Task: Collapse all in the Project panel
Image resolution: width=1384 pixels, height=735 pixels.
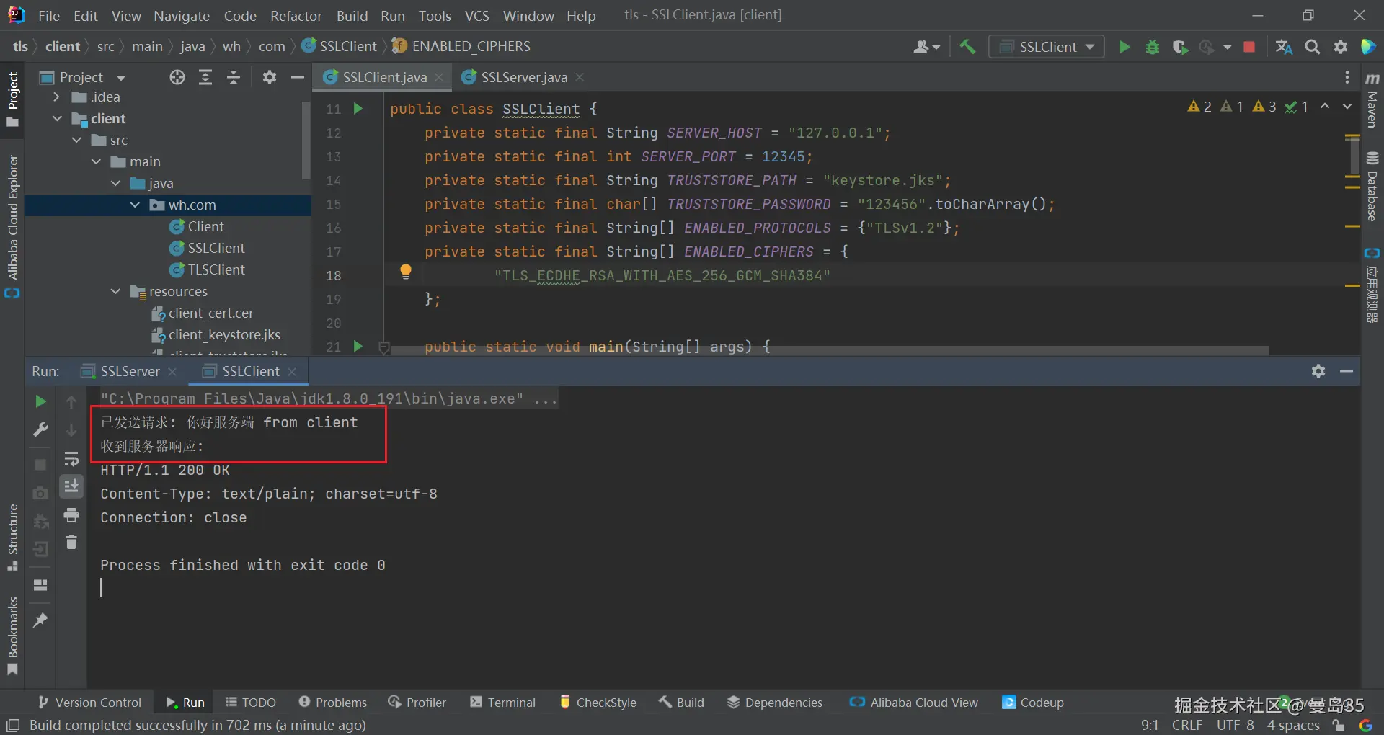Action: pos(234,77)
